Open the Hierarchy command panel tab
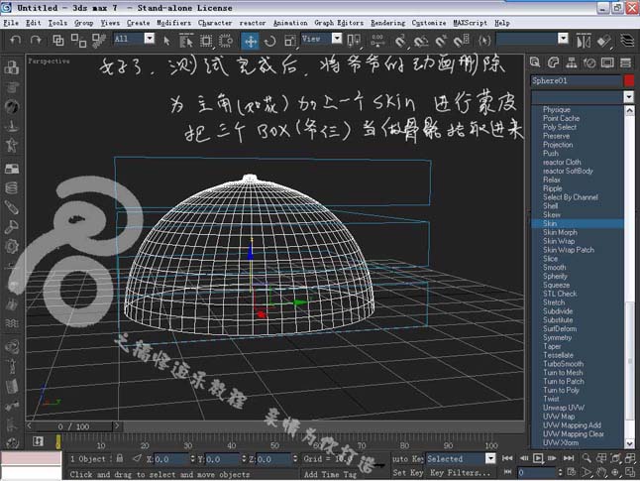Image resolution: width=640 pixels, height=481 pixels. tap(572, 62)
